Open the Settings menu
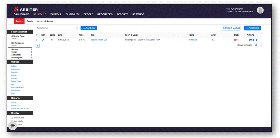The width and height of the screenshot is (280, 138). pyautogui.click(x=138, y=14)
